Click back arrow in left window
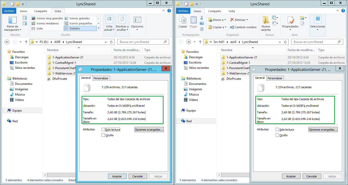348x185 pixels. pyautogui.click(x=7, y=42)
